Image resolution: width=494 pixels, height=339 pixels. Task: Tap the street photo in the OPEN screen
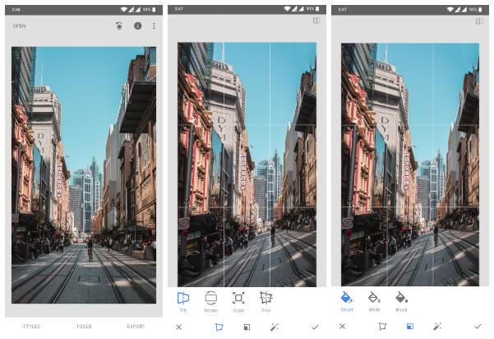pyautogui.click(x=84, y=175)
